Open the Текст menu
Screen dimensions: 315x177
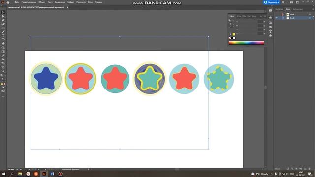tap(50, 2)
